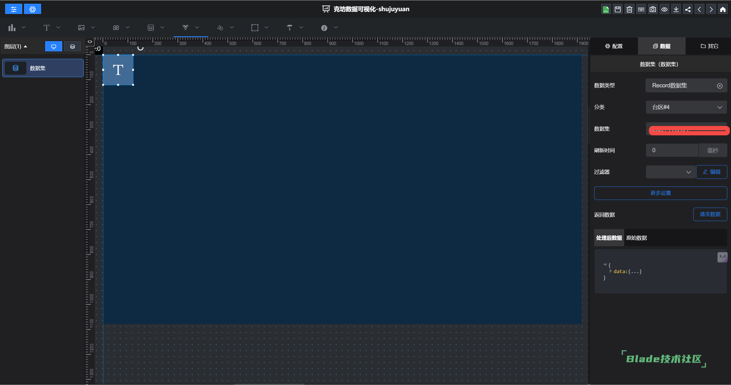Open the keyboard shortcuts icon
This screenshot has width=731, height=385.
[x=641, y=9]
